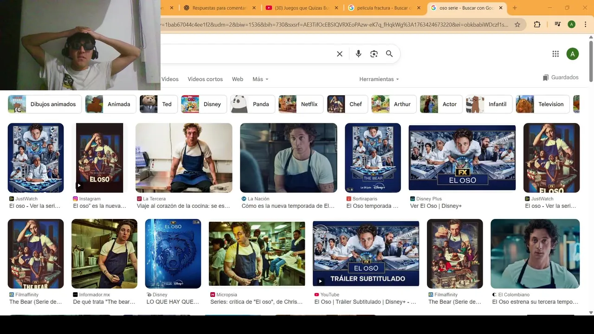Screen dimensions: 594x334
Task: Filter by Infantil chip
Action: point(489,104)
